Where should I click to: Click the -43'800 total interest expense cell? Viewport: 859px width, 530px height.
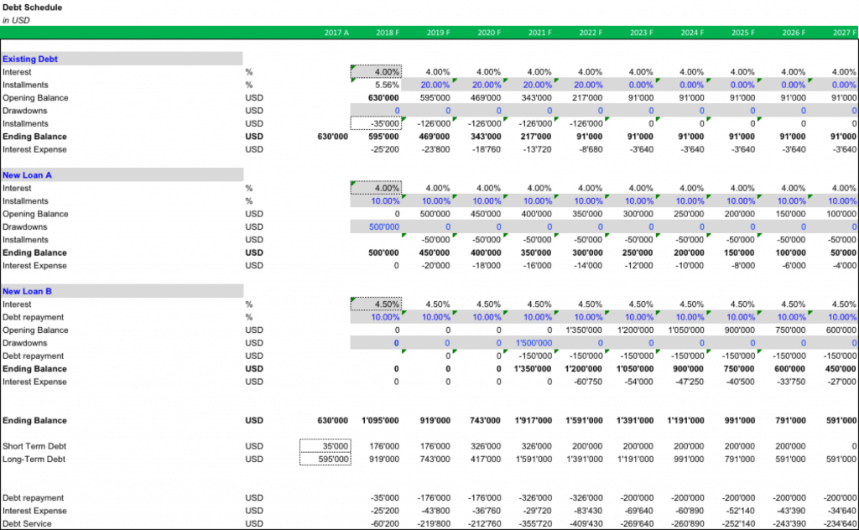point(435,511)
